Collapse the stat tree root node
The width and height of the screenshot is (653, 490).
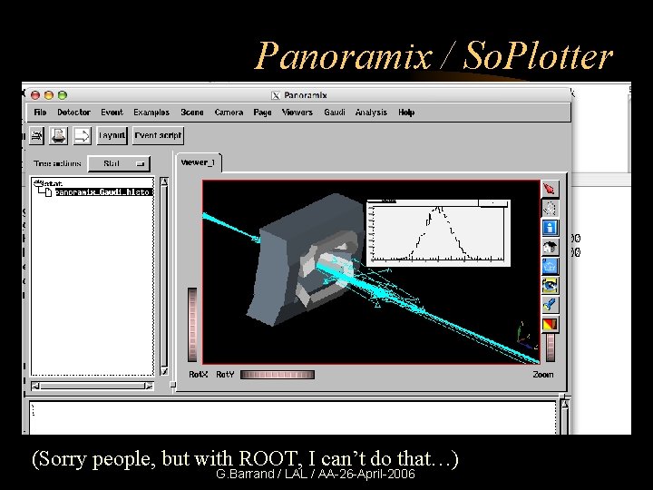[x=38, y=183]
